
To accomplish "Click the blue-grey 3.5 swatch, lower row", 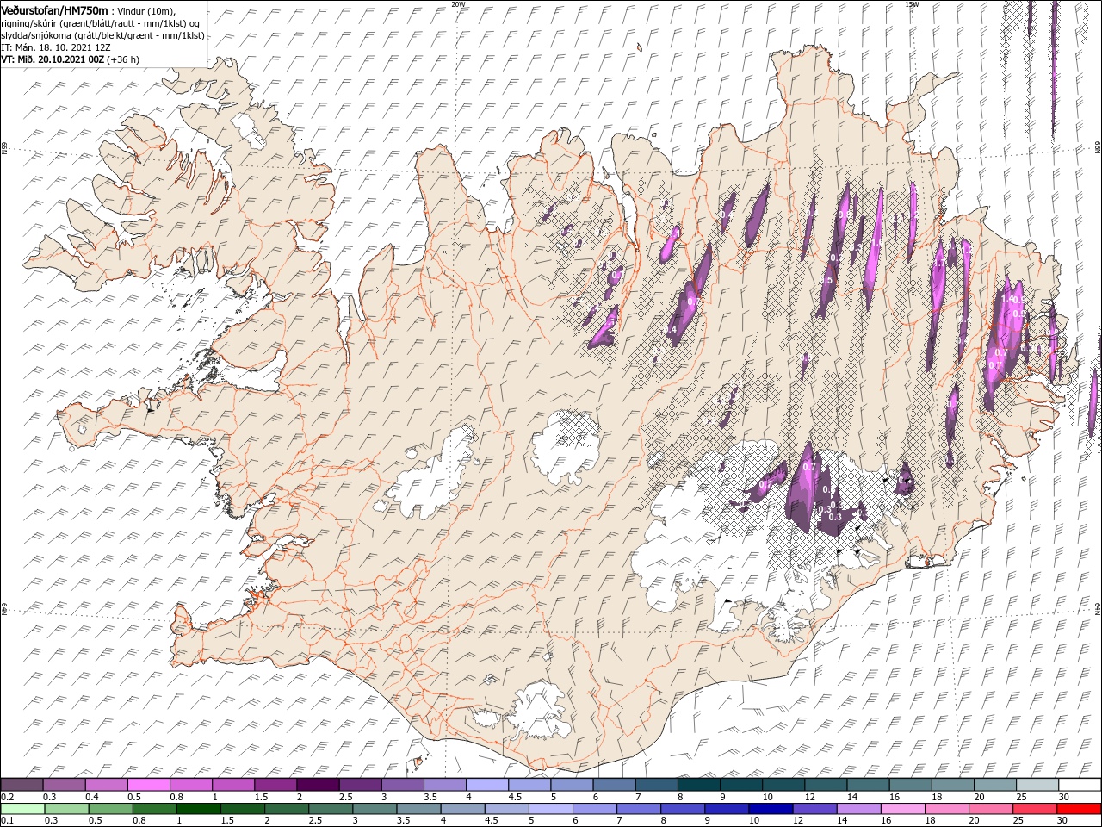I will (x=418, y=809).
